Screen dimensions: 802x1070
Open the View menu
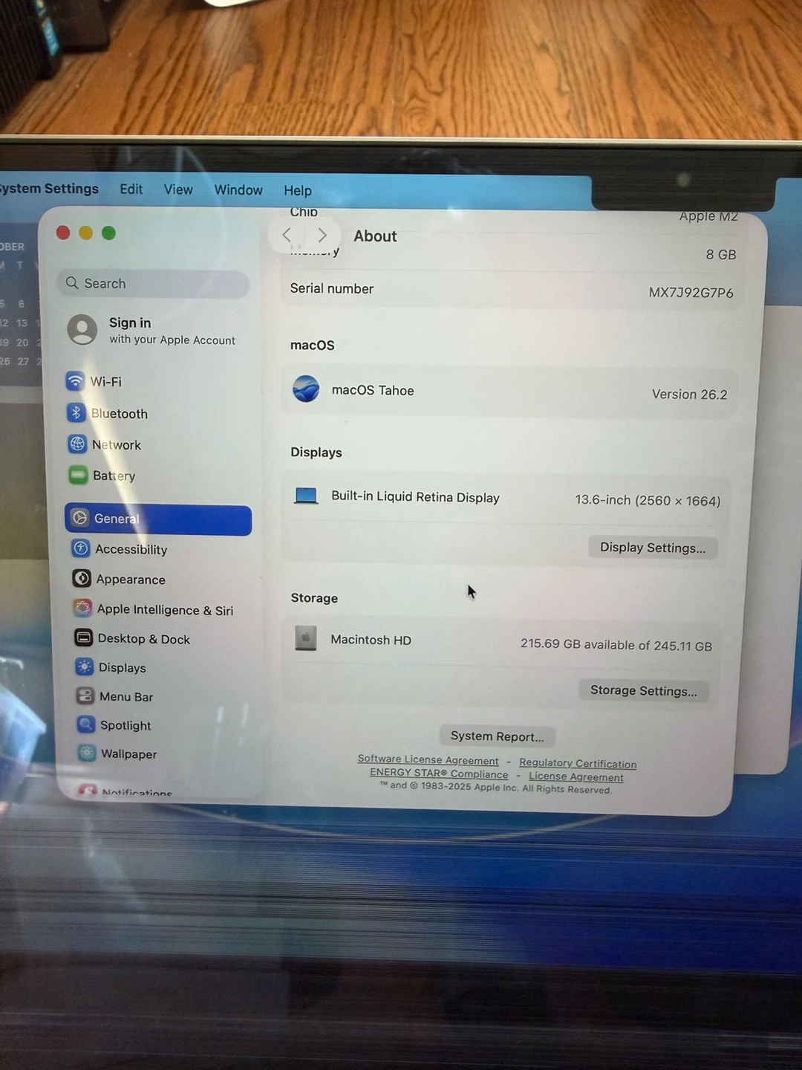click(x=178, y=190)
